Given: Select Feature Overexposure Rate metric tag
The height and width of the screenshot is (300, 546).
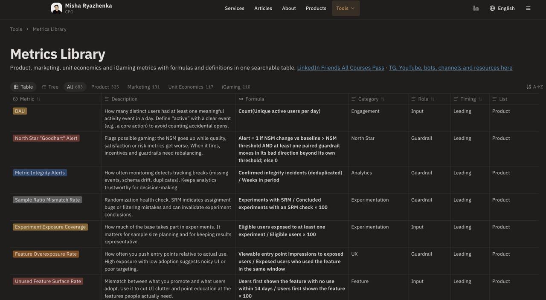Looking at the screenshot, I should (x=46, y=254).
